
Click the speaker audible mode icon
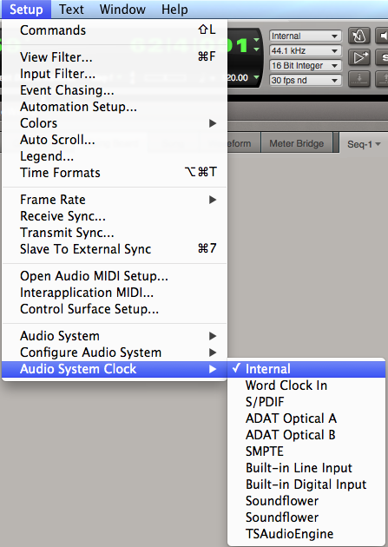click(x=382, y=36)
